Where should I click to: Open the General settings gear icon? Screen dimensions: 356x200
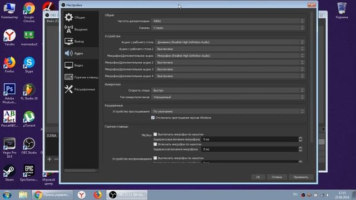point(68,17)
